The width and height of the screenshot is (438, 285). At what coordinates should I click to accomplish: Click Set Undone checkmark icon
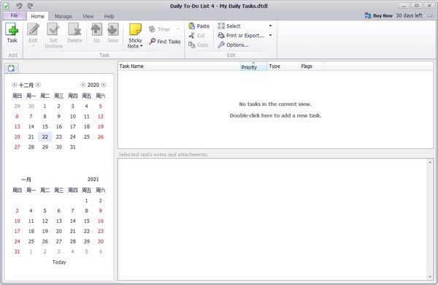53,30
